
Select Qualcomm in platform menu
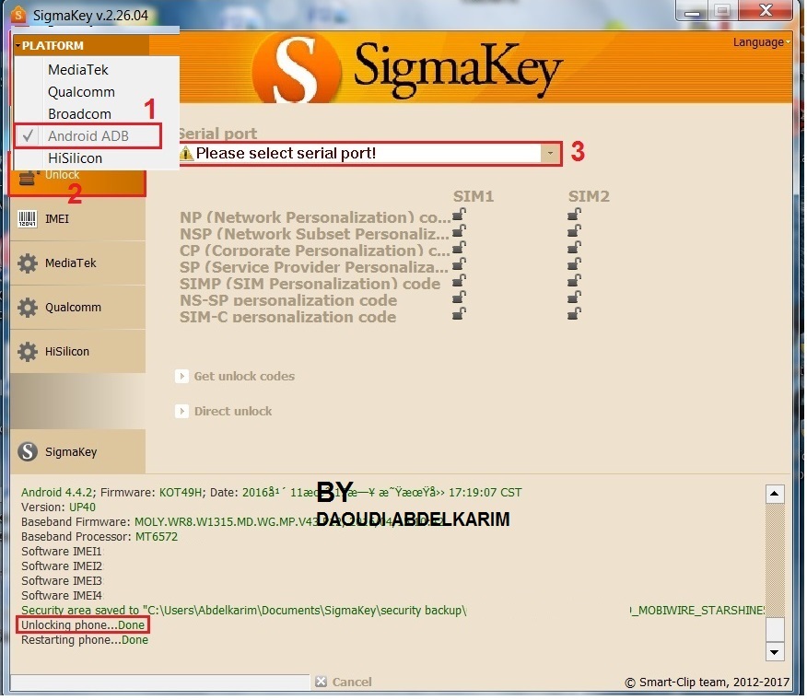[x=81, y=91]
